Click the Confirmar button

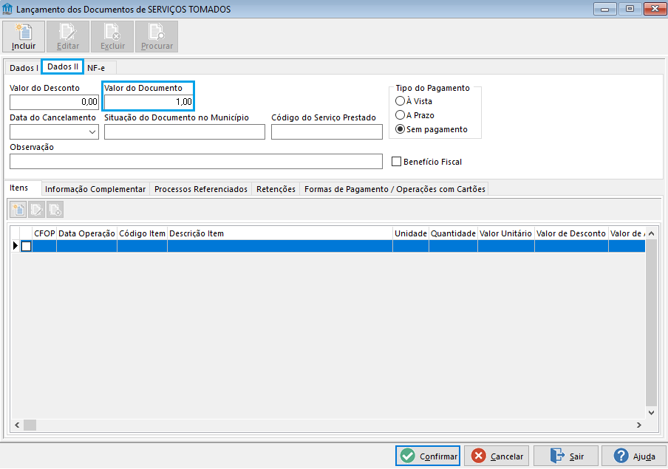click(428, 456)
